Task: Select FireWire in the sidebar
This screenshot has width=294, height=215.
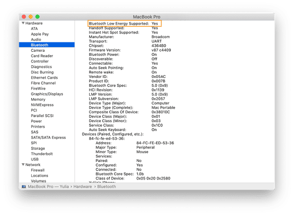Action: pyautogui.click(x=38, y=88)
